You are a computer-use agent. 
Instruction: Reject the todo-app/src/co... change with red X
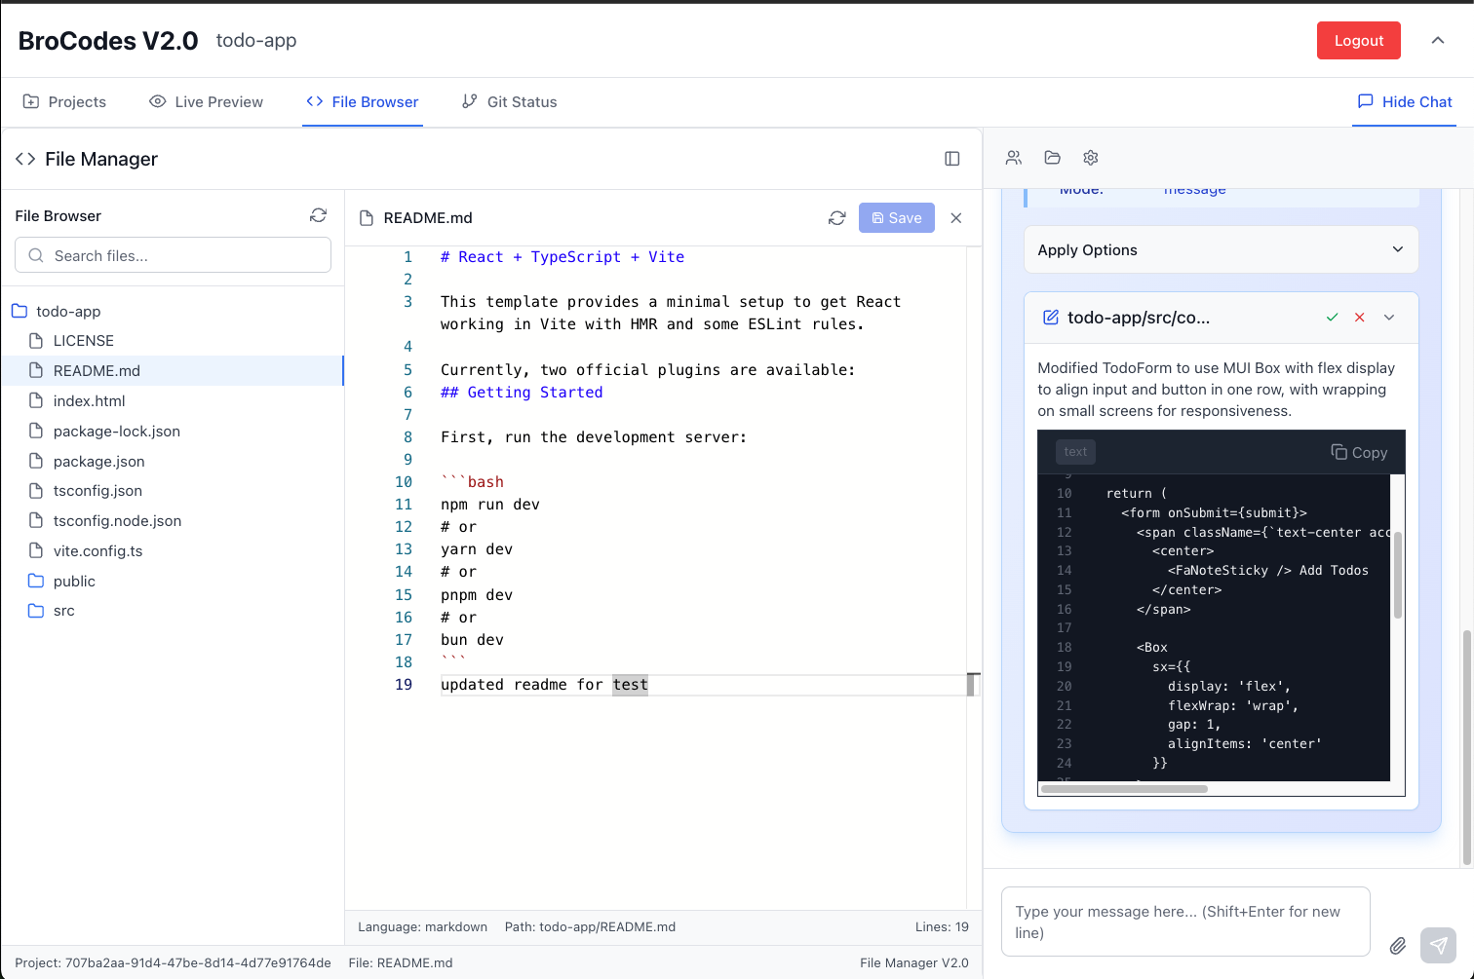click(x=1360, y=318)
